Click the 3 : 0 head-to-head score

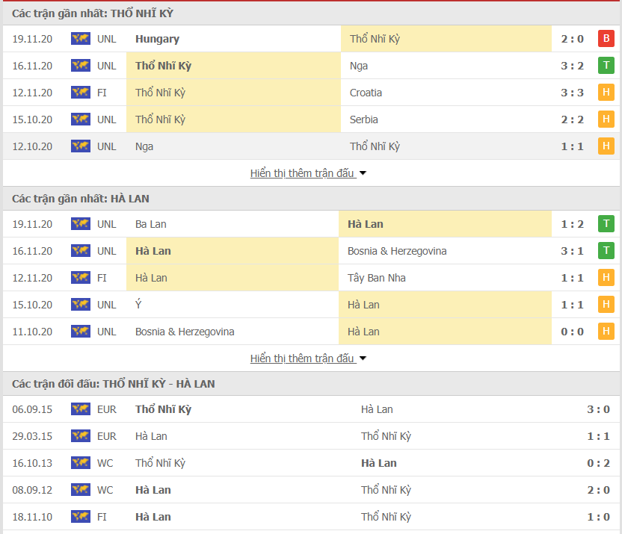pyautogui.click(x=599, y=409)
